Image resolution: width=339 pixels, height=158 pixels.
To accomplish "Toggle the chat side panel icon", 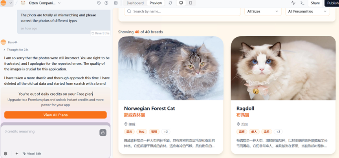I will pyautogui.click(x=116, y=3).
